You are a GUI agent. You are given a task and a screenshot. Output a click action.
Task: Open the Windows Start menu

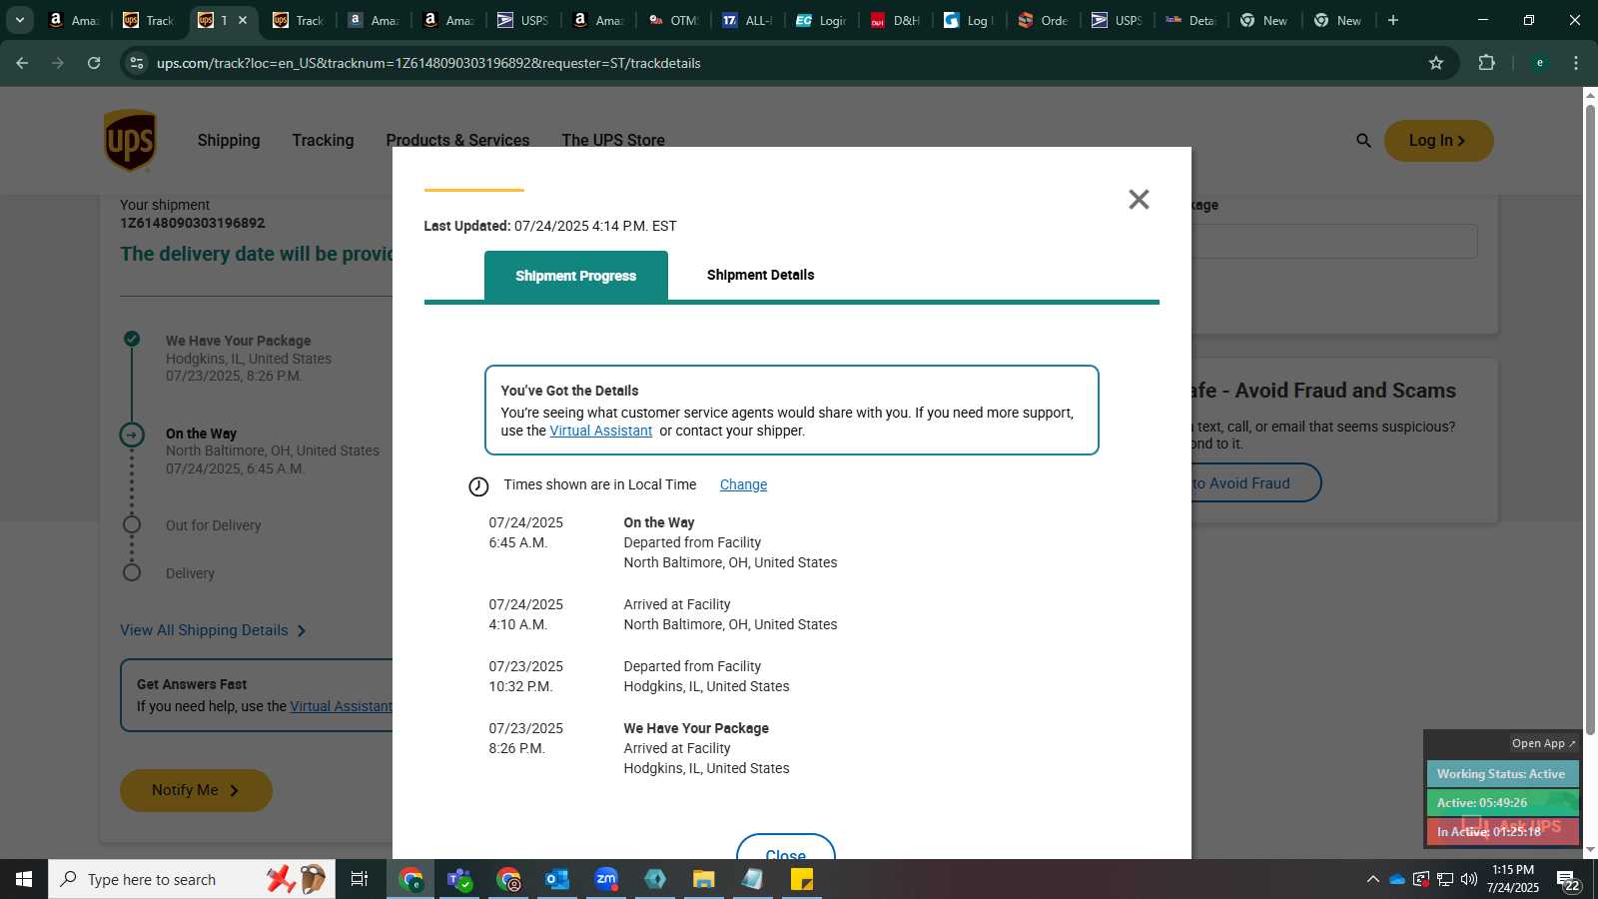[24, 879]
